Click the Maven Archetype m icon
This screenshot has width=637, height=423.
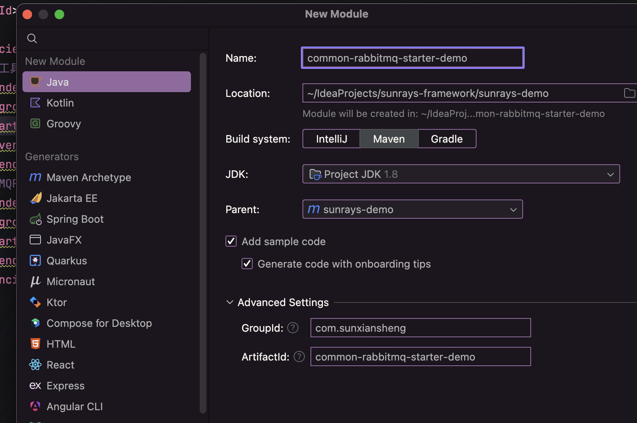(35, 177)
